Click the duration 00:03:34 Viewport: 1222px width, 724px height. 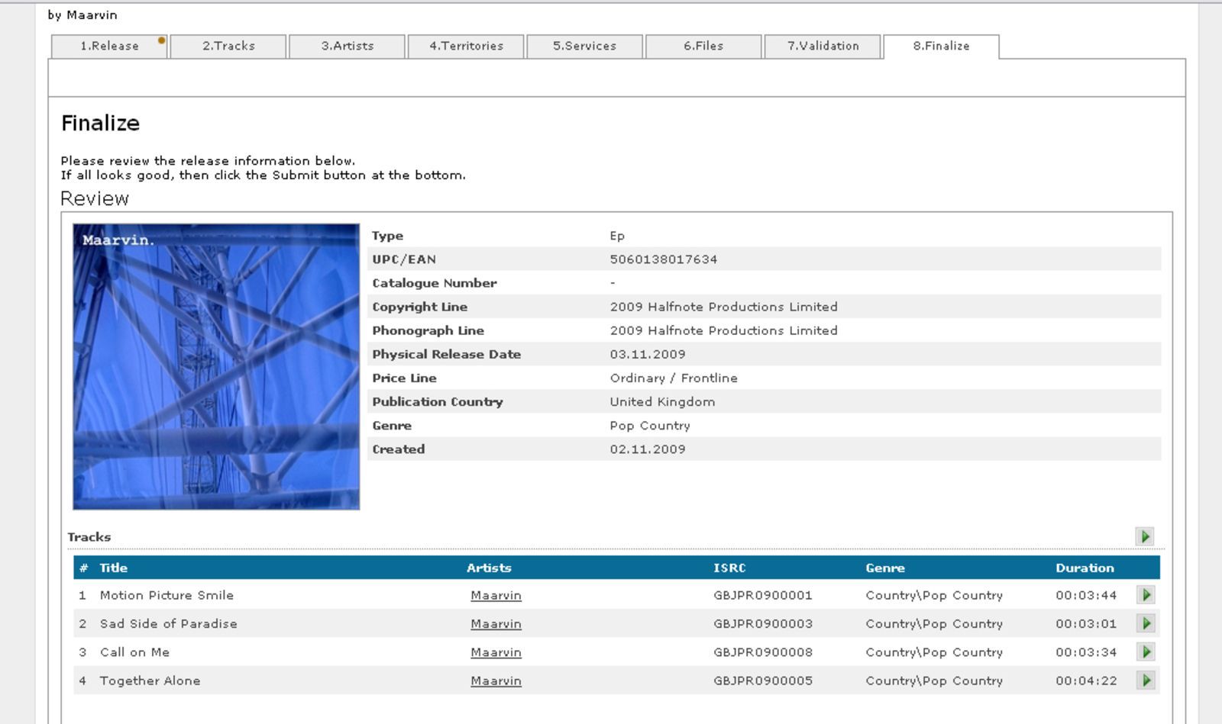point(1086,652)
